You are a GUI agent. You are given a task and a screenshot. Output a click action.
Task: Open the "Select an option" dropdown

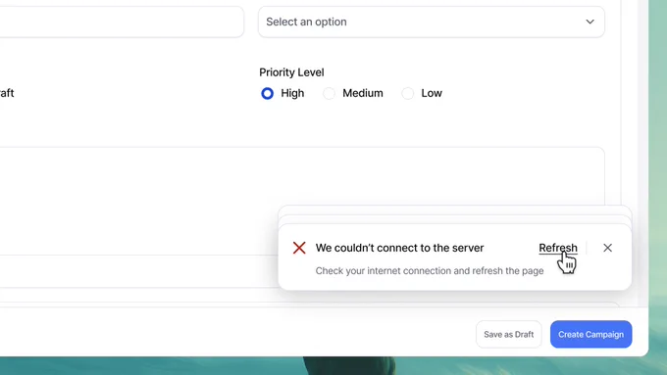tap(432, 22)
